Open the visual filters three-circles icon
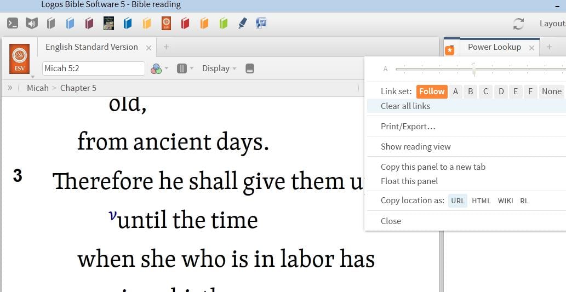This screenshot has height=292, width=566. point(156,68)
